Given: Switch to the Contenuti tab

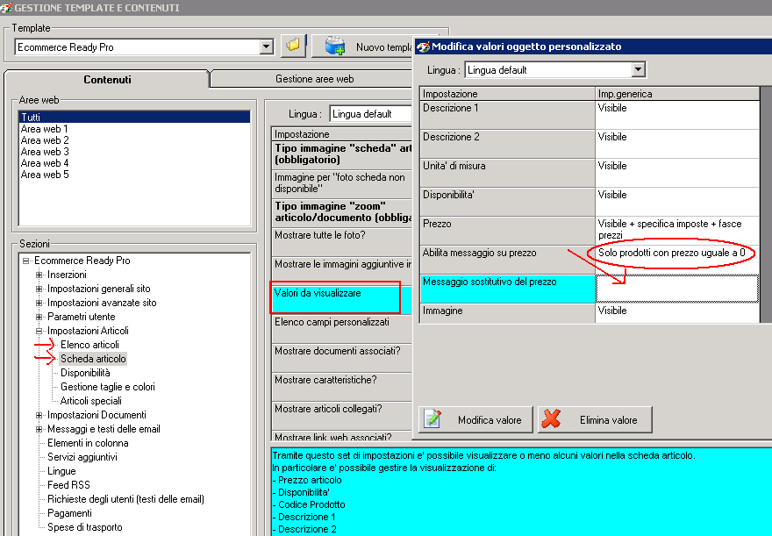Looking at the screenshot, I should click(107, 79).
